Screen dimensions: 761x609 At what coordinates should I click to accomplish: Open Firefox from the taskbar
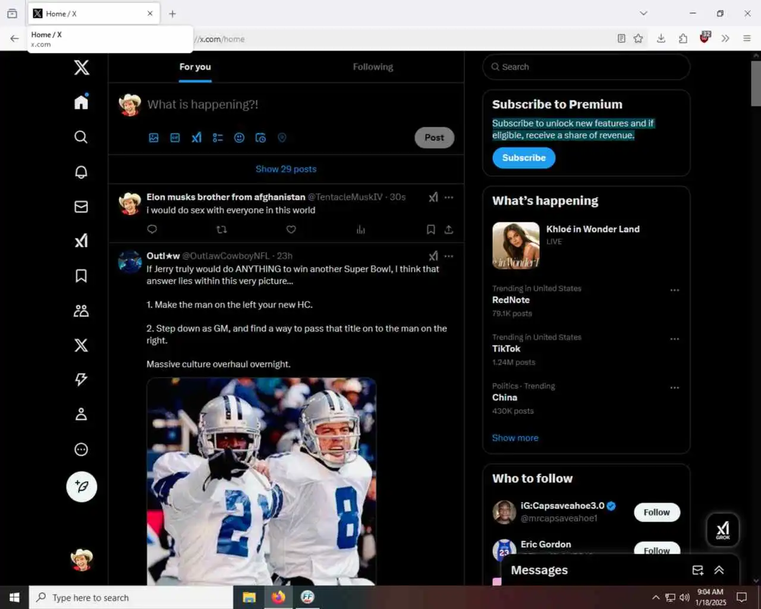(x=278, y=597)
